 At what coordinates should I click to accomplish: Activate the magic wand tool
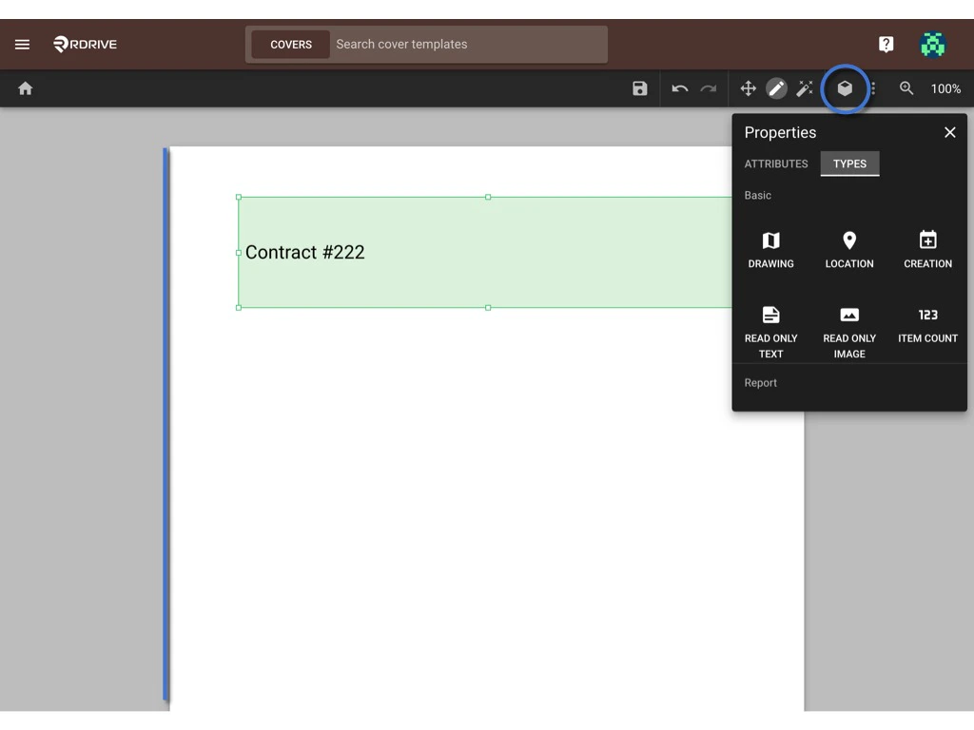click(804, 88)
